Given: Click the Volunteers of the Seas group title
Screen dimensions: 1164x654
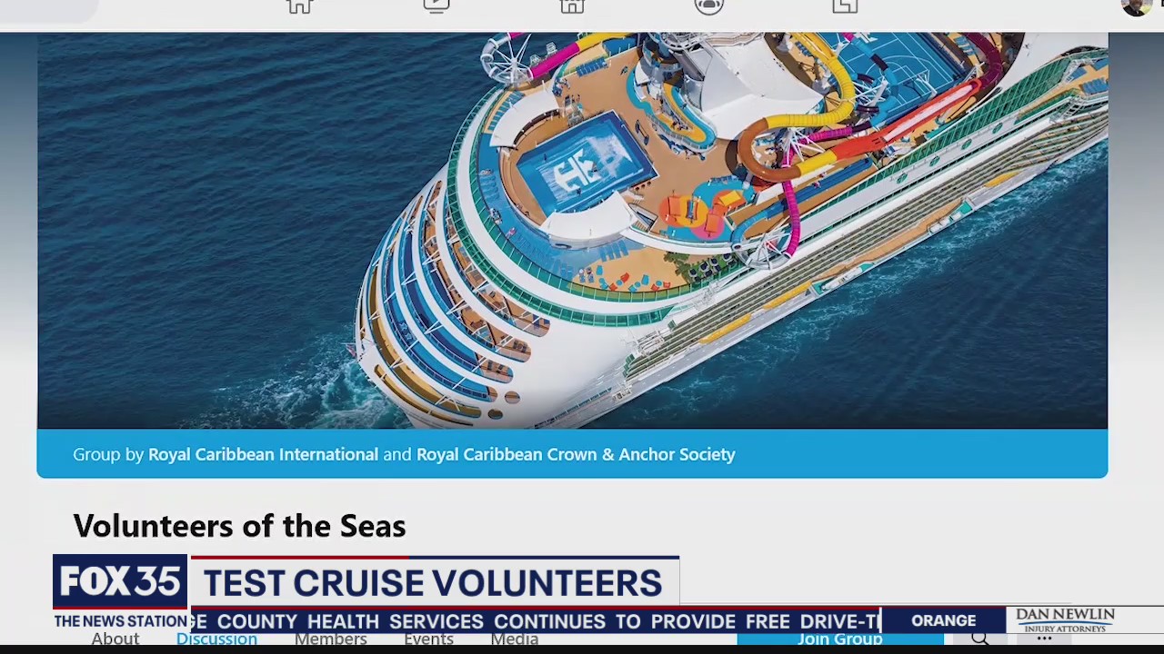Looking at the screenshot, I should [x=239, y=525].
